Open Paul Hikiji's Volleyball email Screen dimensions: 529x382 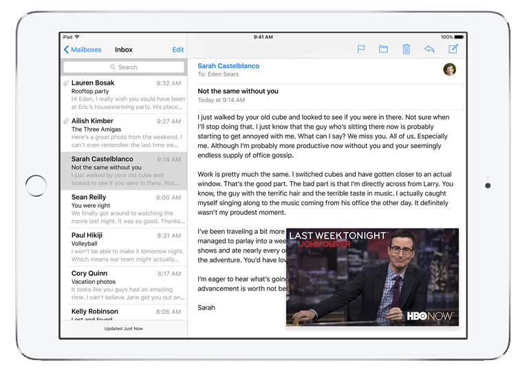pyautogui.click(x=127, y=248)
